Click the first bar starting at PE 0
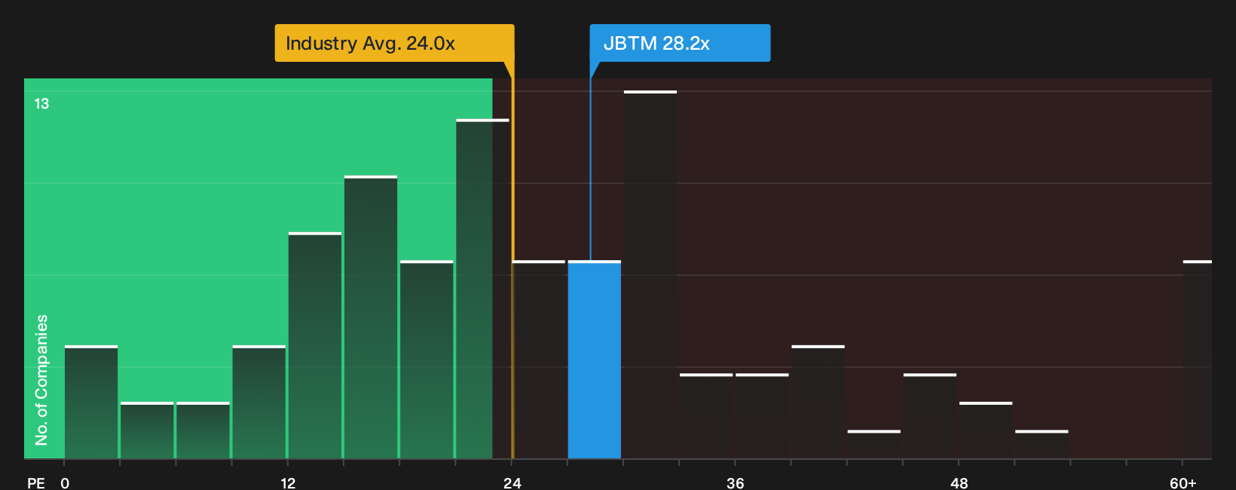 click(x=91, y=402)
